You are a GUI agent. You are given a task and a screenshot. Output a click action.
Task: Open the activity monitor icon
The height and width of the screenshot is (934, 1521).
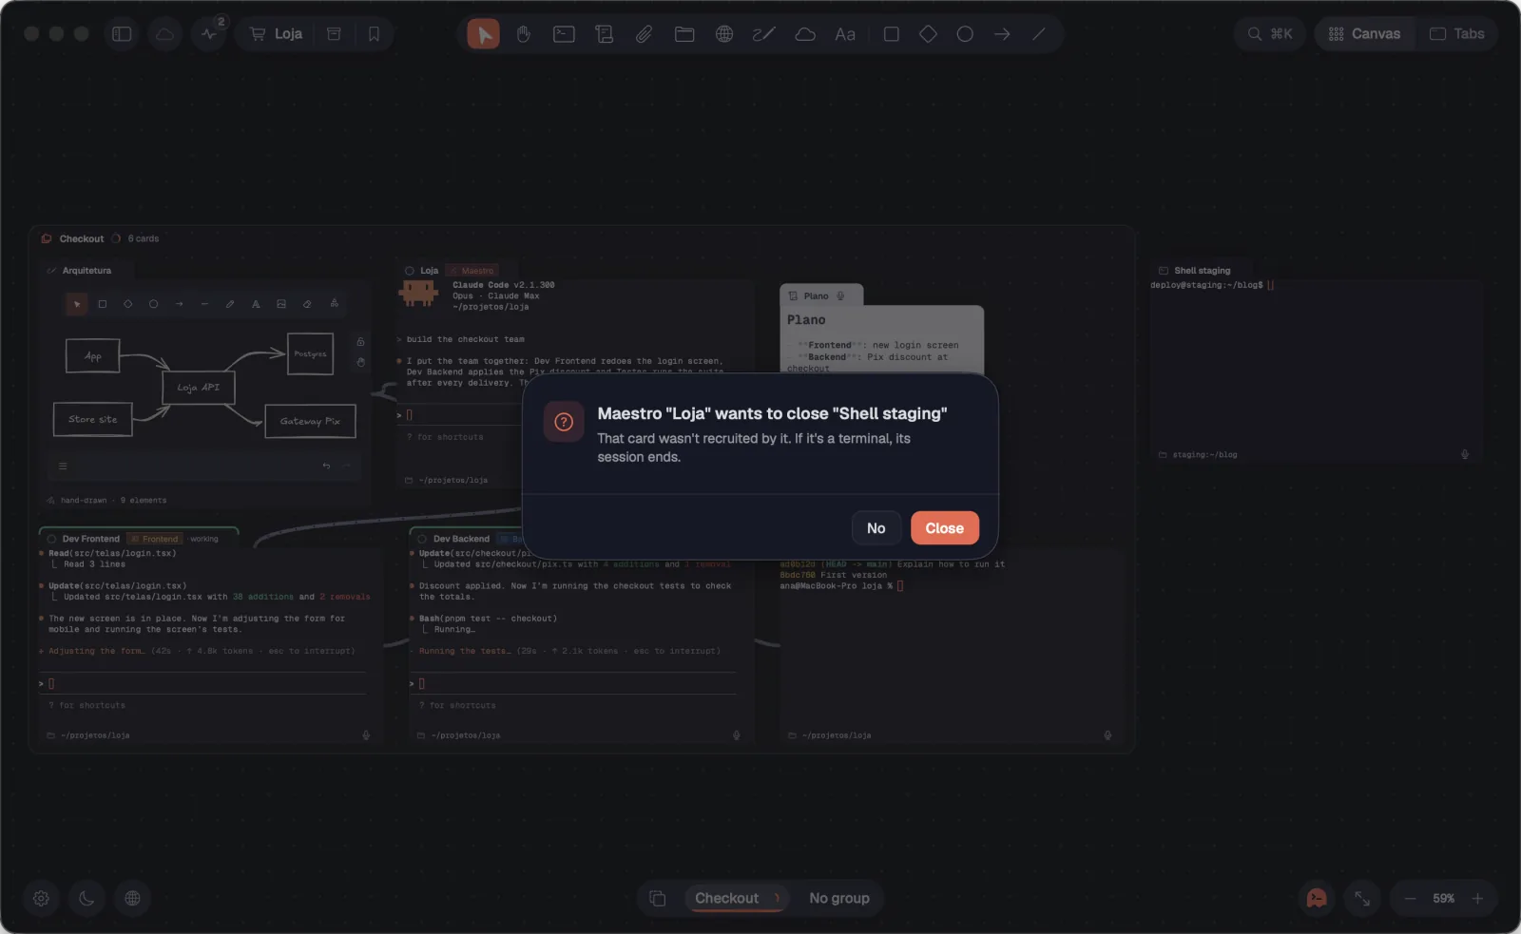click(209, 34)
